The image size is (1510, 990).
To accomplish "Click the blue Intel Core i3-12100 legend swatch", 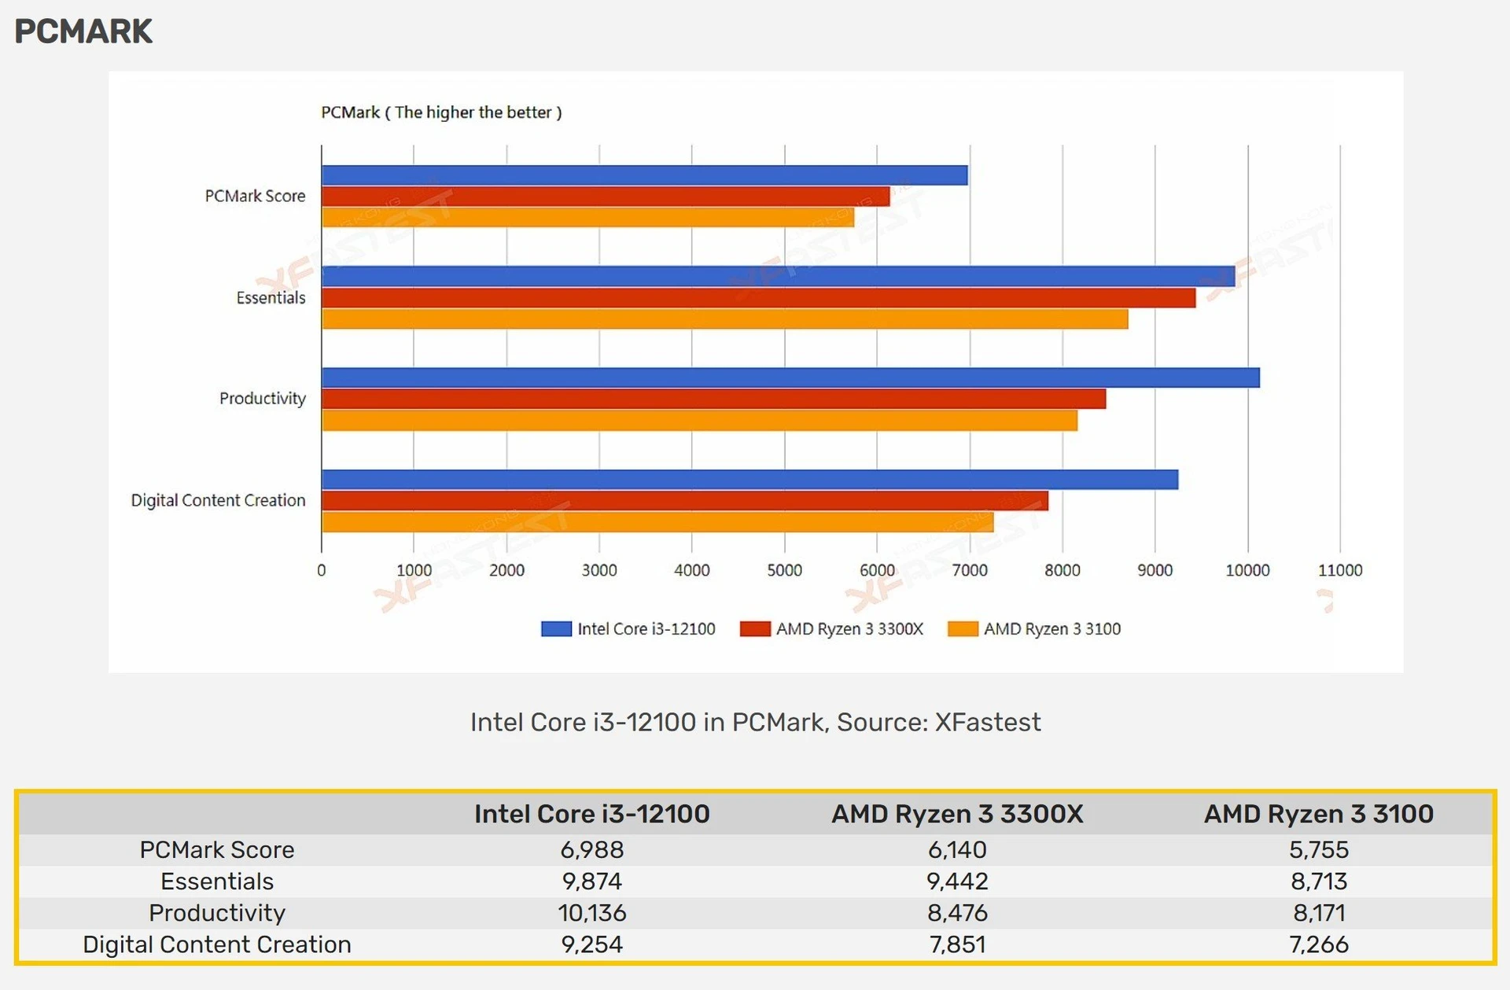I will 556,629.
